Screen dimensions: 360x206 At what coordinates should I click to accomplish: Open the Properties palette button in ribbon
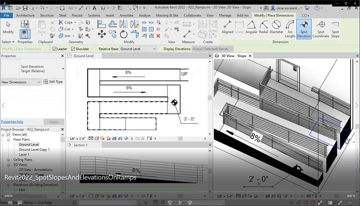(25, 34)
